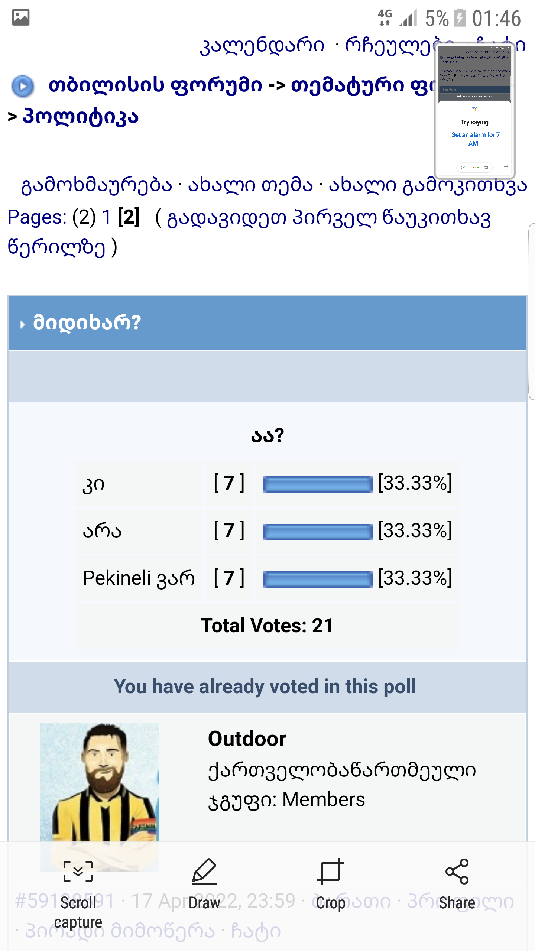
Task: Go to page 1 of topic
Action: pyautogui.click(x=107, y=217)
